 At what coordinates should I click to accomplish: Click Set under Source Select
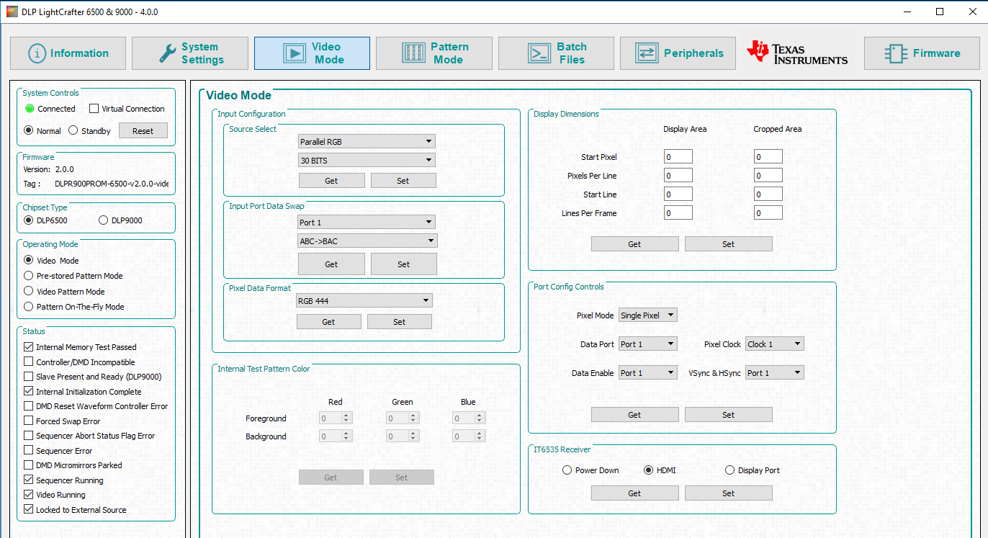tap(403, 181)
